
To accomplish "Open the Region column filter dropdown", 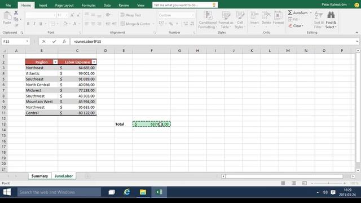I will click(55, 62).
